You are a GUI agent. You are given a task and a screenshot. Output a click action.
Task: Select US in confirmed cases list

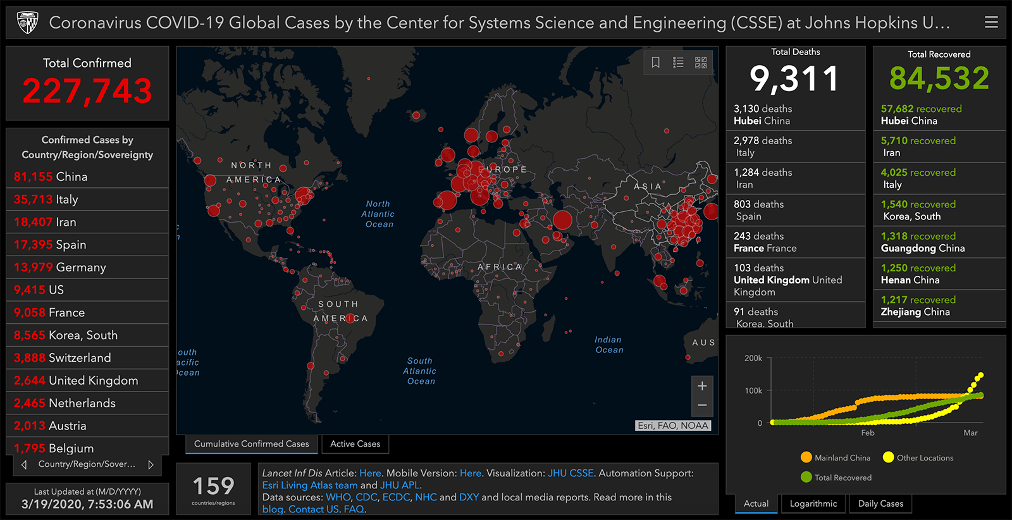[x=87, y=290]
